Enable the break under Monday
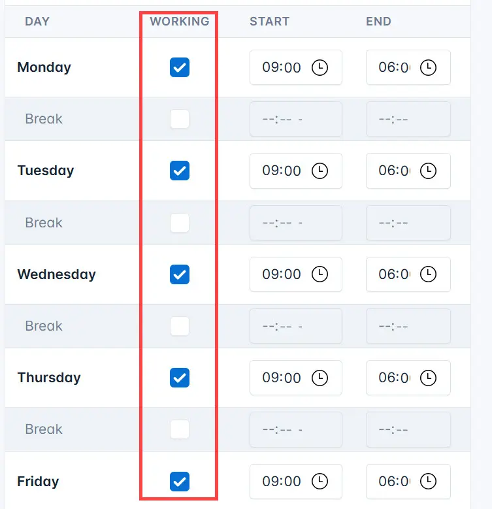This screenshot has width=492, height=509. click(x=180, y=119)
